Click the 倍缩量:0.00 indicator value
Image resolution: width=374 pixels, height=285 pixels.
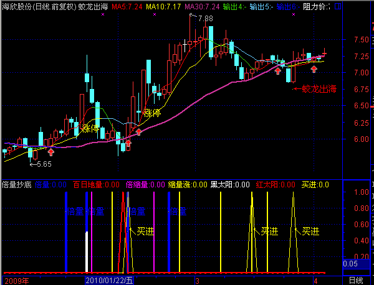coord(145,185)
